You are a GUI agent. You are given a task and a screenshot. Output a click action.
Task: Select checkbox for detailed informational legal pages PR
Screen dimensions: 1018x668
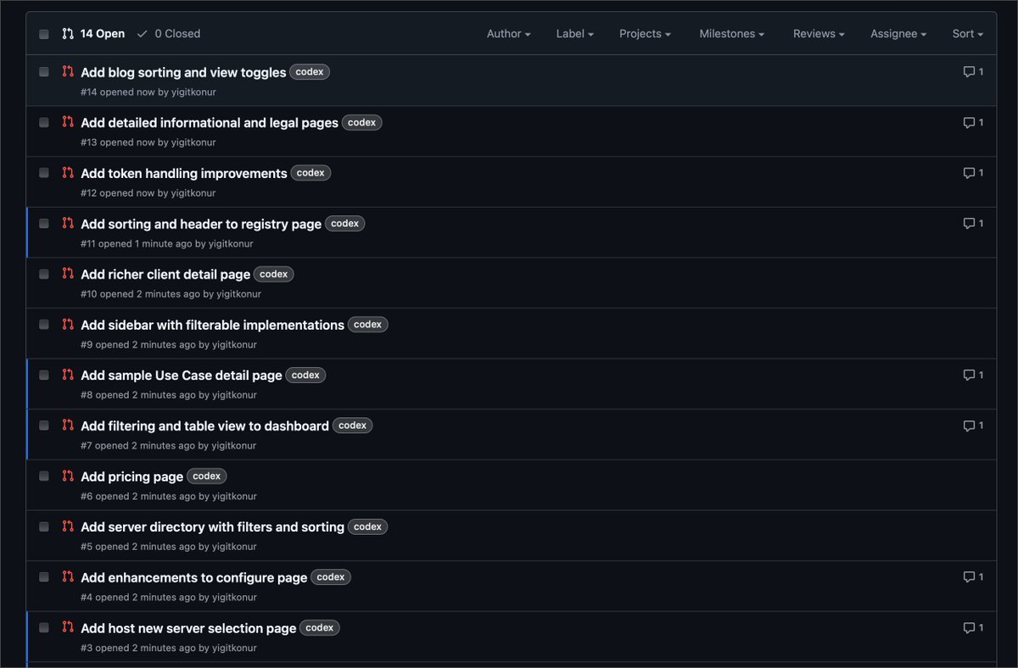pyautogui.click(x=44, y=122)
